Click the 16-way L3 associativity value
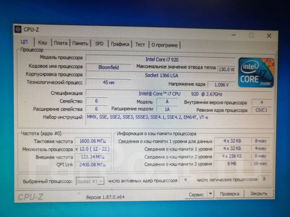 tap(261, 164)
